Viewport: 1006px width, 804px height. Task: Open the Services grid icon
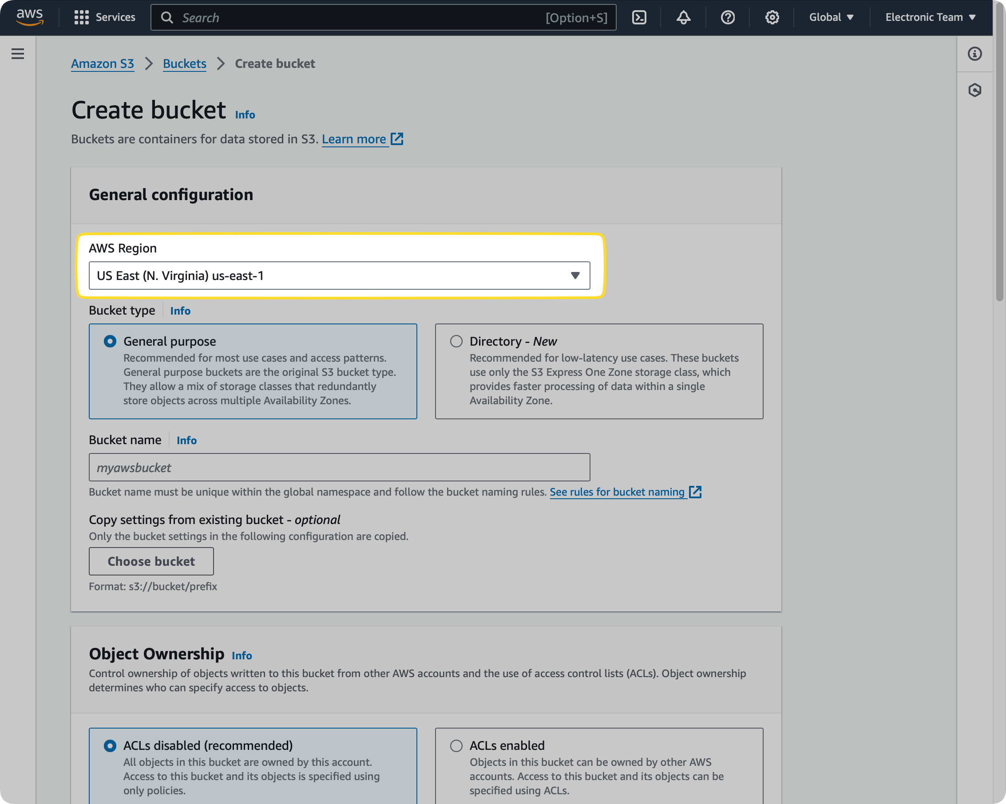(81, 17)
